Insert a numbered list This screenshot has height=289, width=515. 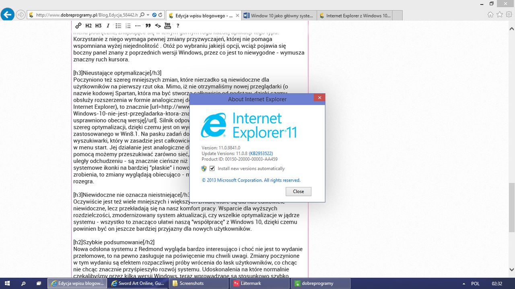click(x=128, y=26)
